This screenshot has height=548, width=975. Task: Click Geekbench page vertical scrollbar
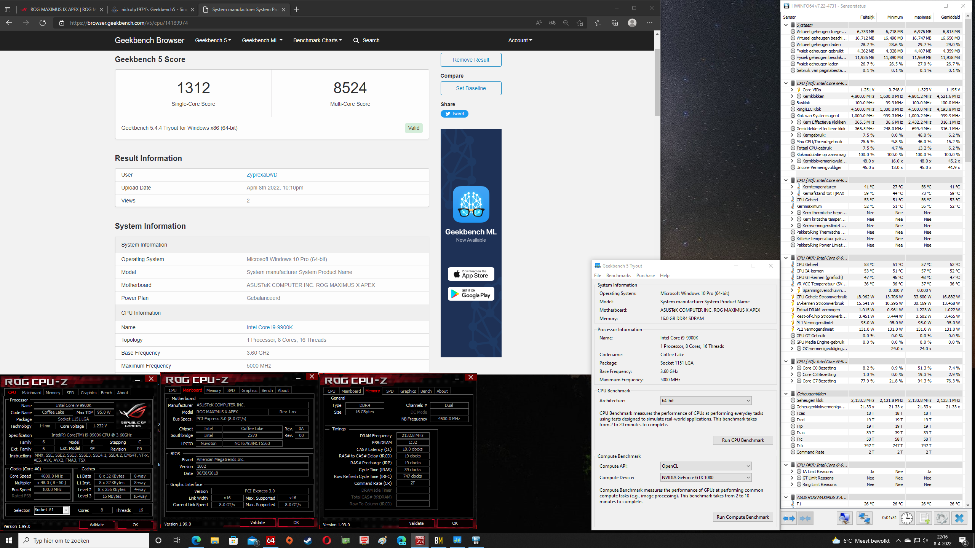[x=657, y=82]
